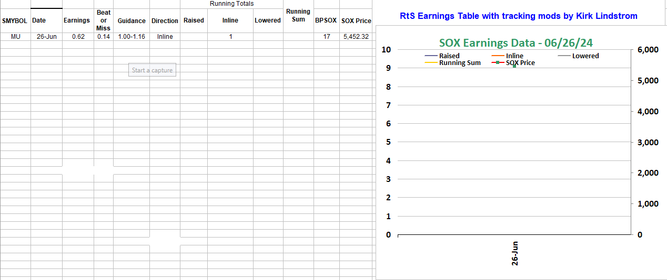Image resolution: width=667 pixels, height=280 pixels.
Task: Select the Earnings value 0.62 cell
Action: [x=78, y=37]
